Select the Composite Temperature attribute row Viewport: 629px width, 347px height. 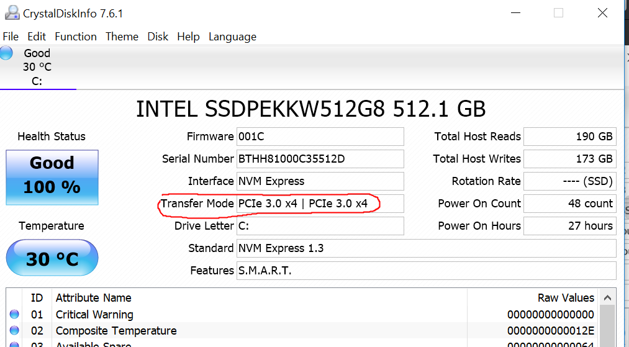tap(302, 331)
